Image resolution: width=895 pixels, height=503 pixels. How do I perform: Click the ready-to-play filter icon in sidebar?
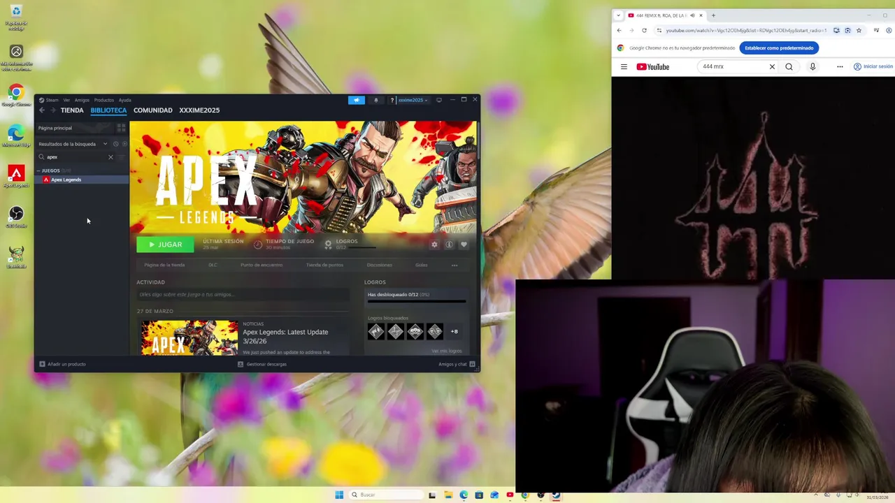(124, 144)
